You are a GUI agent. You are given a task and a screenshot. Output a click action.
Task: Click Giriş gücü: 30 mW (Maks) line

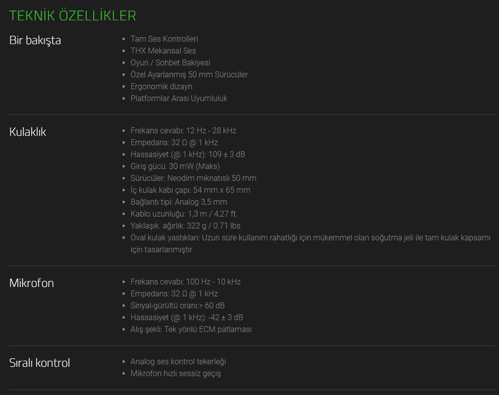175,166
